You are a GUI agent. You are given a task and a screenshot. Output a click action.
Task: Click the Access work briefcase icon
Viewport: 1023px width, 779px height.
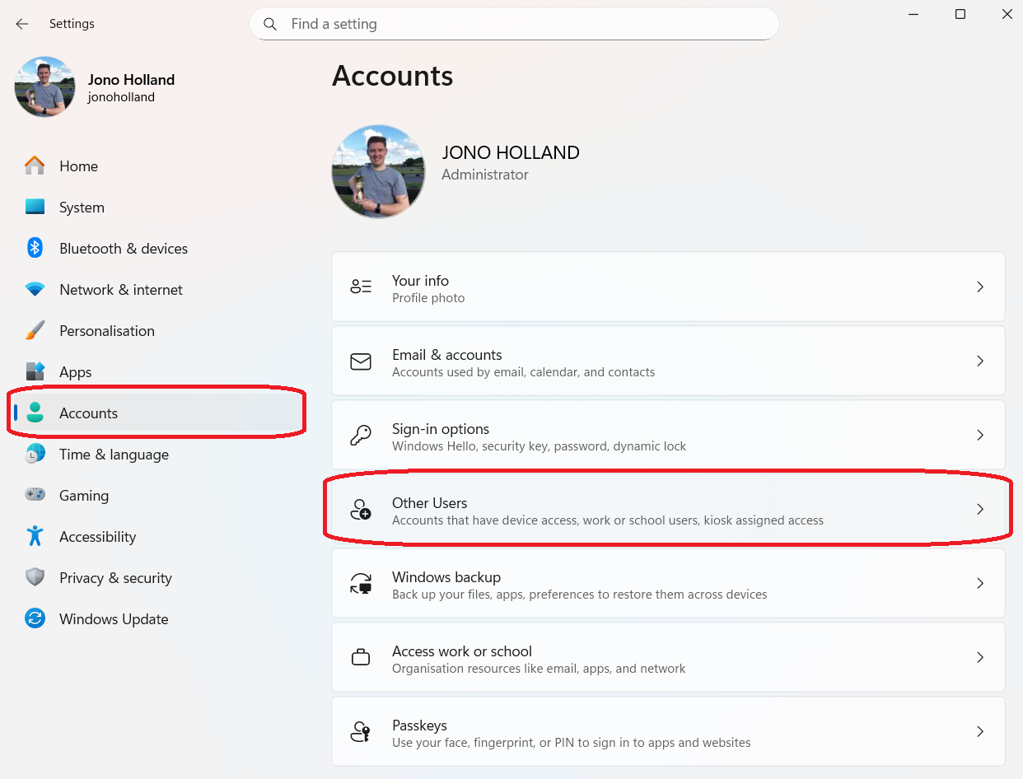(361, 657)
